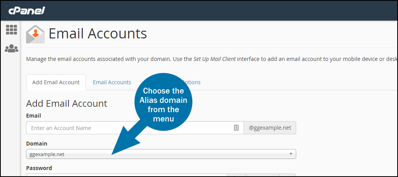This screenshot has width=398, height=177.
Task: Switch to the Add Email Account tab
Action: [56, 82]
